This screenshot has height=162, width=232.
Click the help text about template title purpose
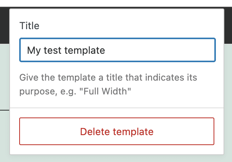point(108,78)
